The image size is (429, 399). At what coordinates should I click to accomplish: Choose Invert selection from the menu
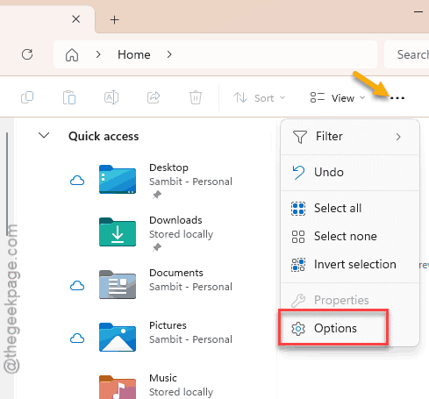point(350,265)
